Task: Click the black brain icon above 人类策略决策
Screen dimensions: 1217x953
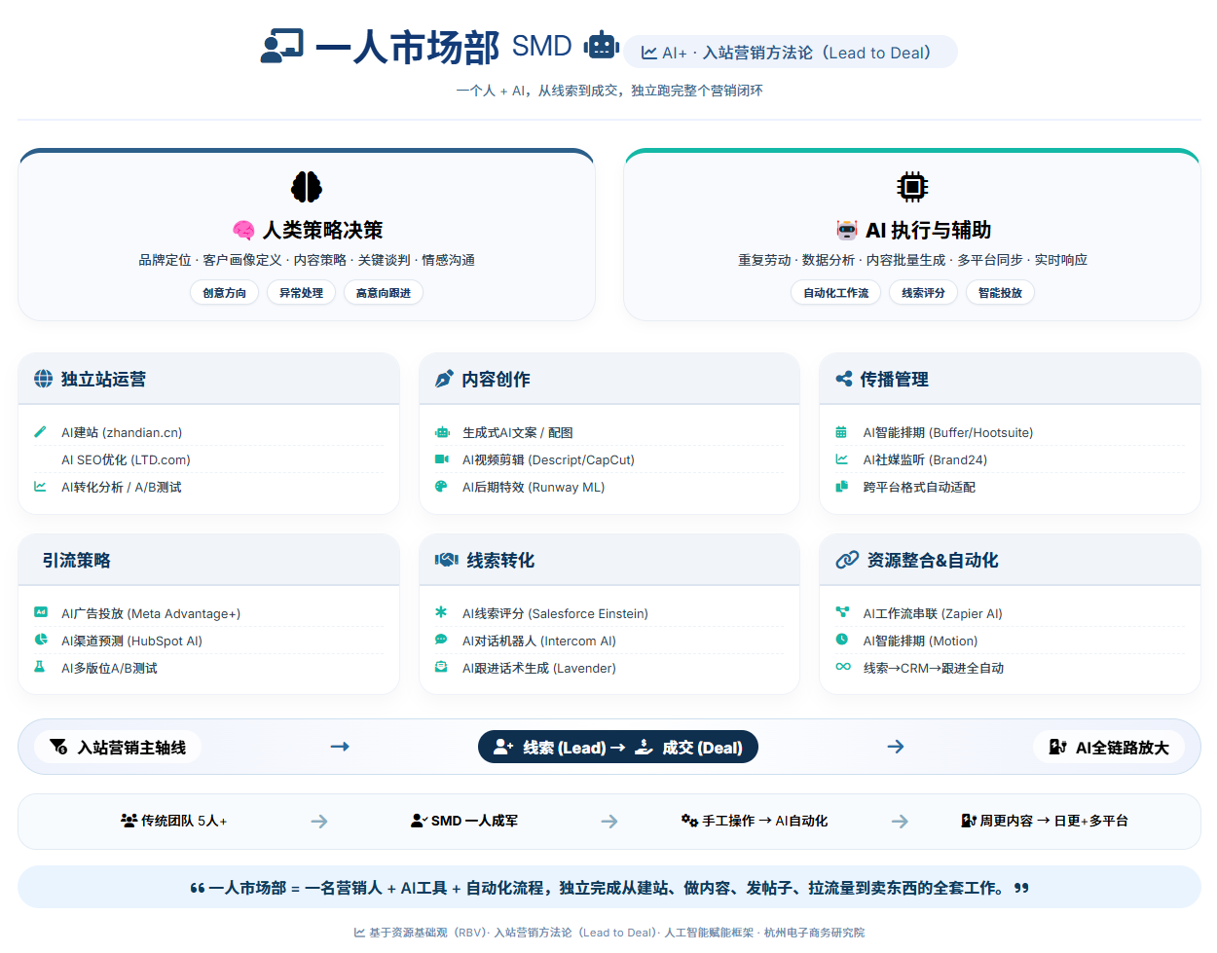Action: 306,187
